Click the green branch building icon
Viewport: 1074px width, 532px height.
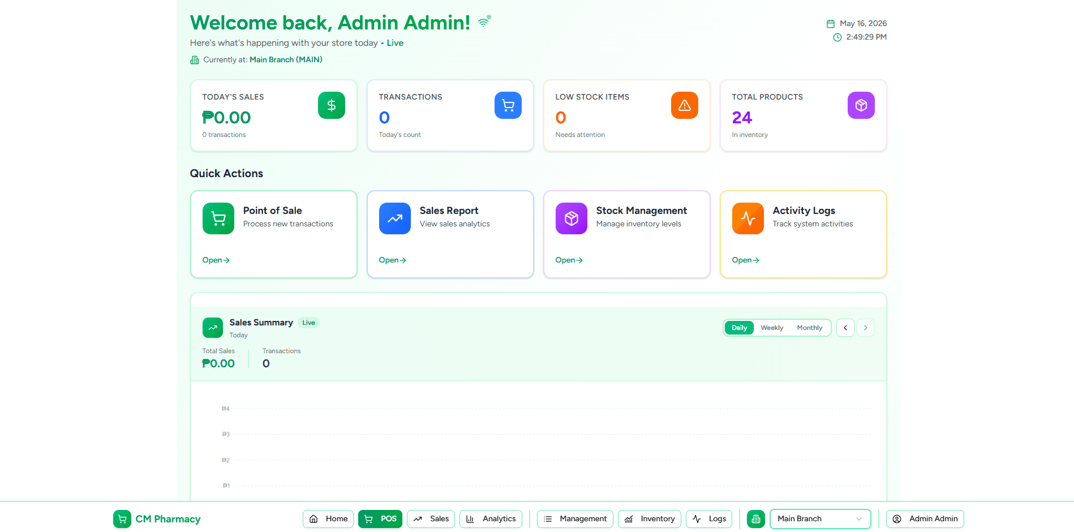click(x=756, y=519)
